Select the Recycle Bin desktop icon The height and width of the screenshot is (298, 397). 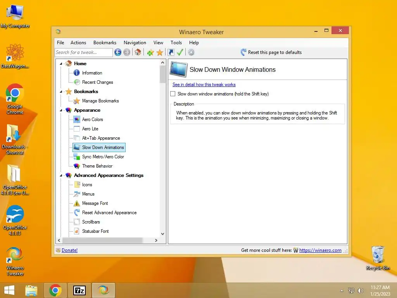coord(378,258)
